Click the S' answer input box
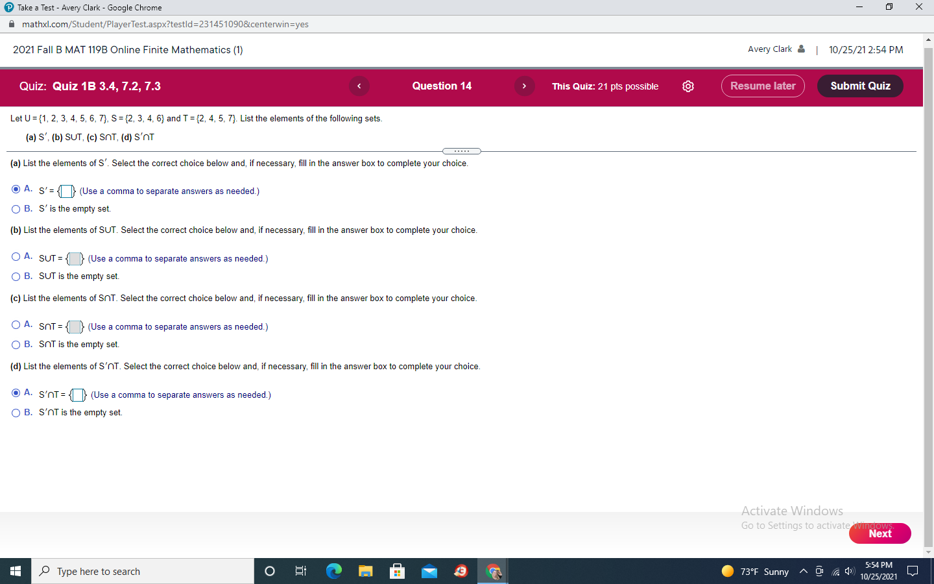The height and width of the screenshot is (584, 934). coord(65,191)
